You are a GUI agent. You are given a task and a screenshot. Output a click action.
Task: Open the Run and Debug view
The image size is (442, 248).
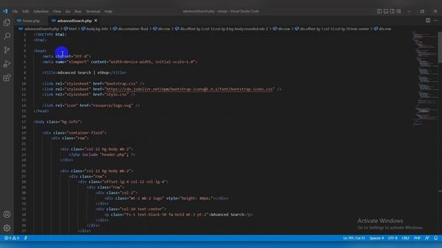click(x=7, y=64)
